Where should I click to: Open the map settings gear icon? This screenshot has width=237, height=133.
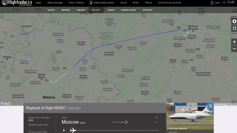(x=234, y=21)
